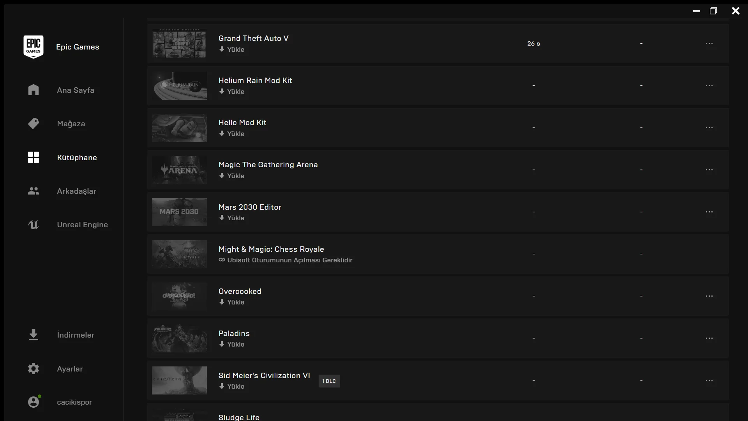Click Yükle under Helium Rain Mod Kit

(232, 92)
